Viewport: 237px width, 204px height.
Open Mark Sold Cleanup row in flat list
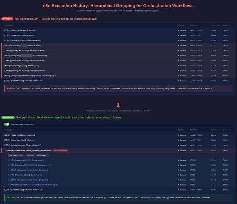tap(118, 35)
